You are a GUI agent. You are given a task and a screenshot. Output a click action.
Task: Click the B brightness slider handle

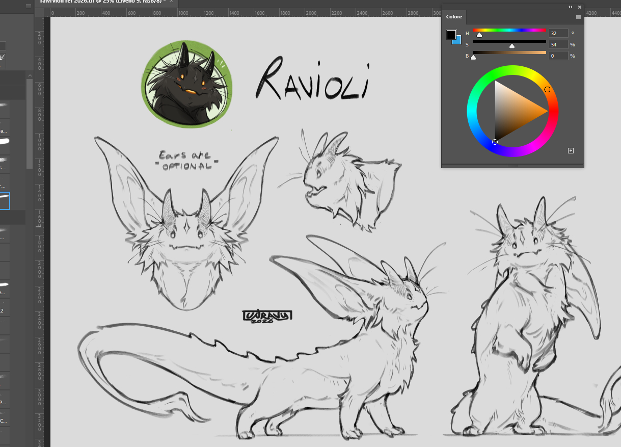click(x=473, y=58)
